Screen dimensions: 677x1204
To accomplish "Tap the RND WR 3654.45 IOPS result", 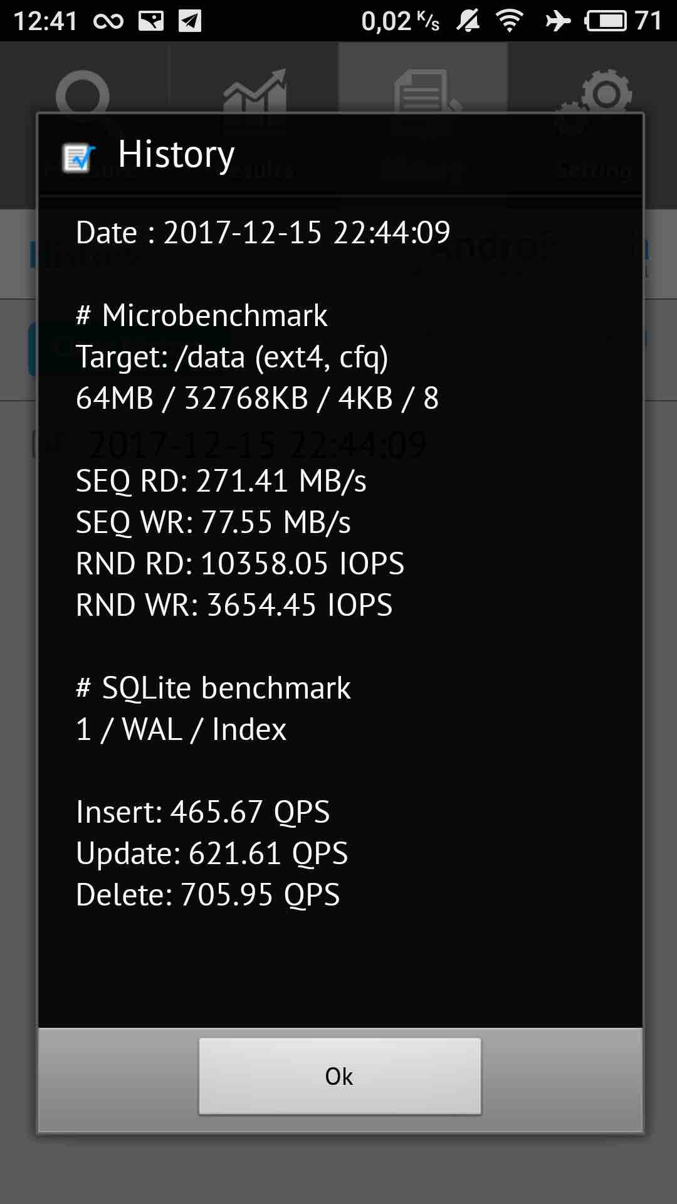I will 234,605.
